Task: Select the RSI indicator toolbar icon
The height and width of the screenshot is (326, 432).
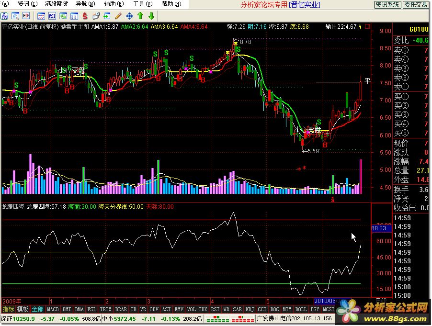Action: (x=52, y=16)
